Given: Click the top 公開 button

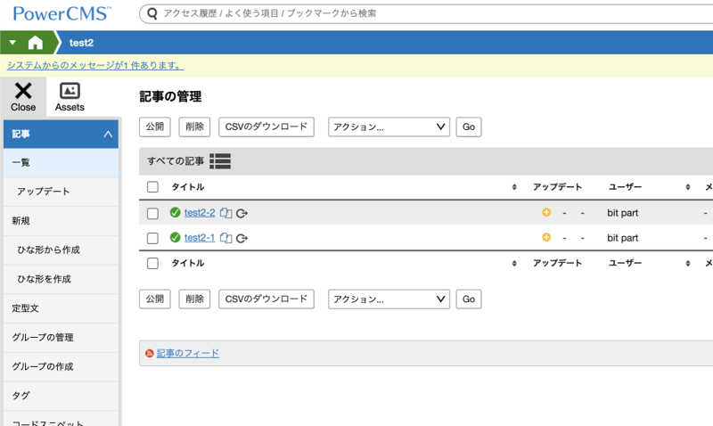Looking at the screenshot, I should (x=154, y=127).
